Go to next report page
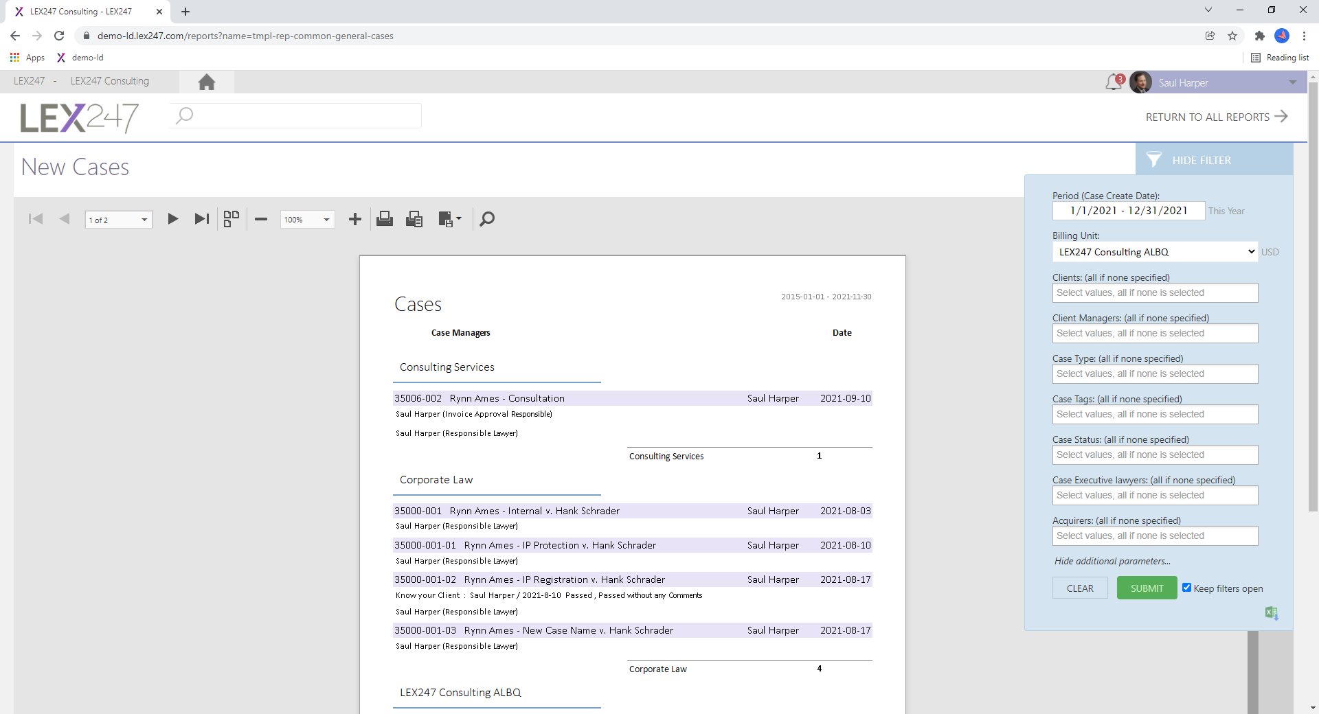Viewport: 1319px width, 714px height. click(173, 219)
